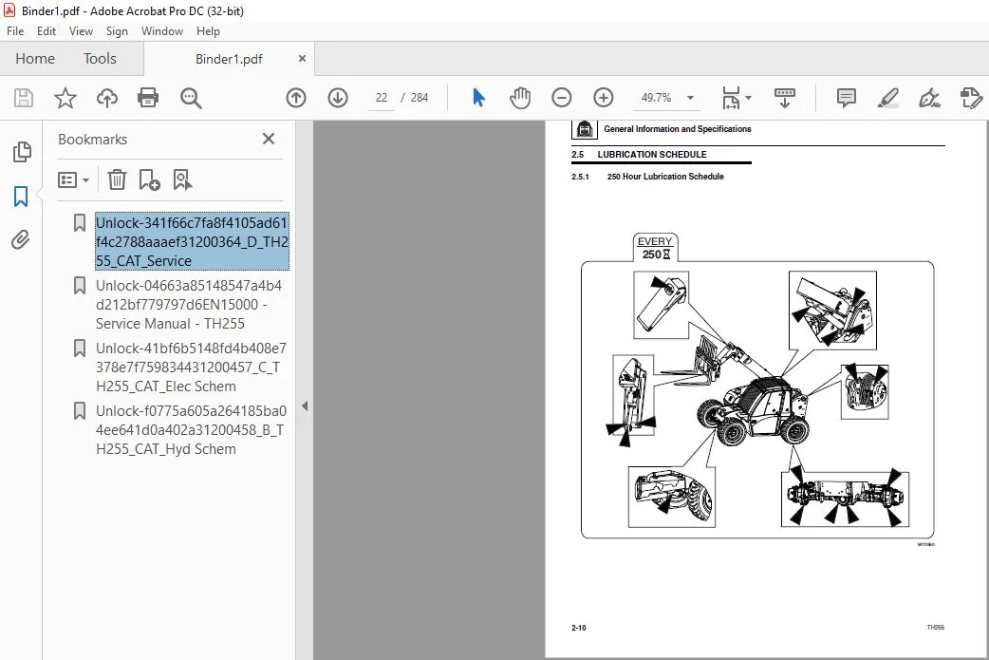The image size is (989, 660).
Task: Find the current bookmark icon
Action: click(182, 179)
